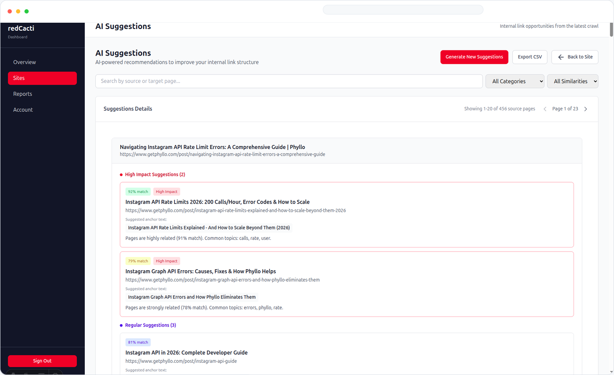Open Account in the sidebar
The image size is (614, 375).
point(42,110)
